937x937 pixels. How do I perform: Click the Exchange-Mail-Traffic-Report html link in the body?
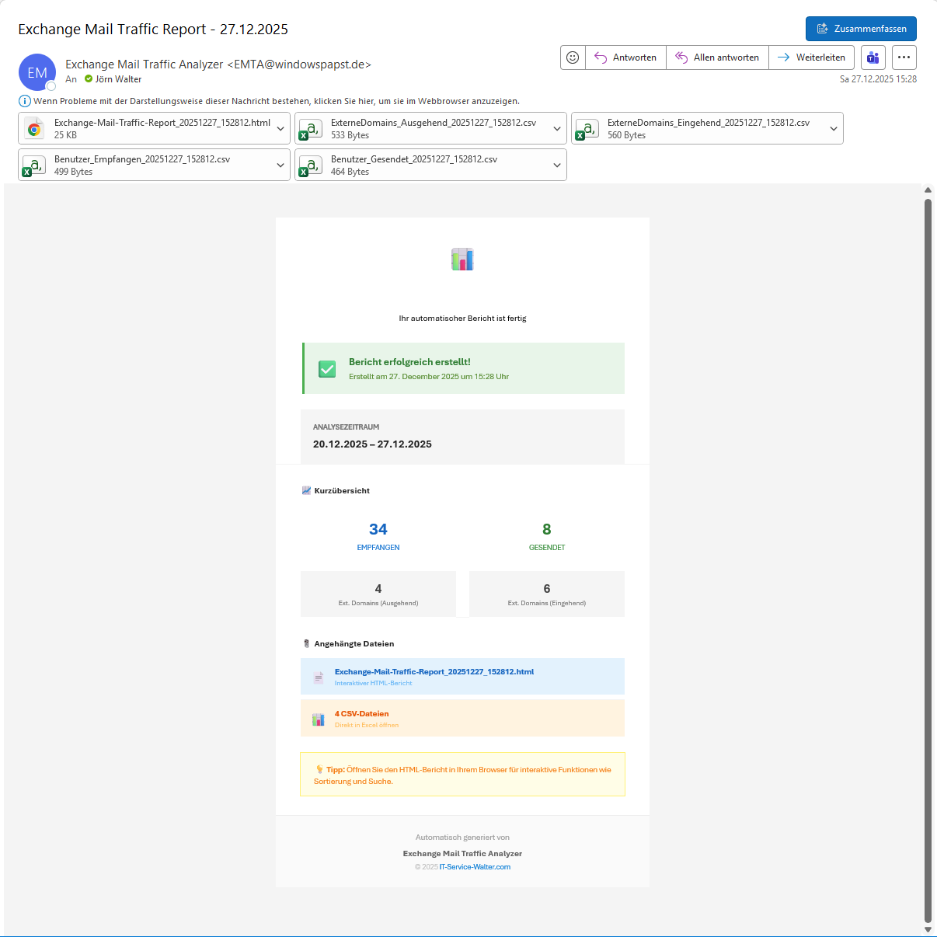coord(434,672)
